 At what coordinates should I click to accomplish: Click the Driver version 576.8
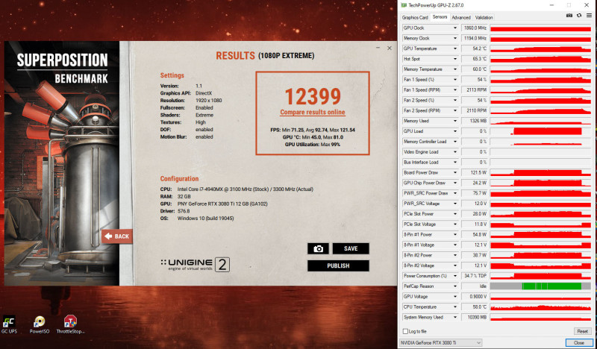[184, 211]
